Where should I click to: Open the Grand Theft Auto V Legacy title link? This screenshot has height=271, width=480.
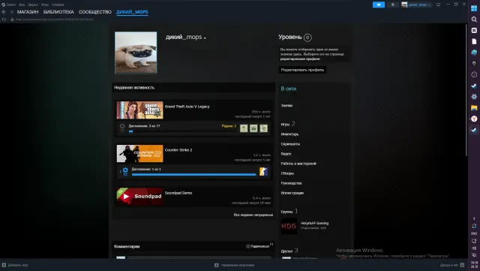(187, 107)
